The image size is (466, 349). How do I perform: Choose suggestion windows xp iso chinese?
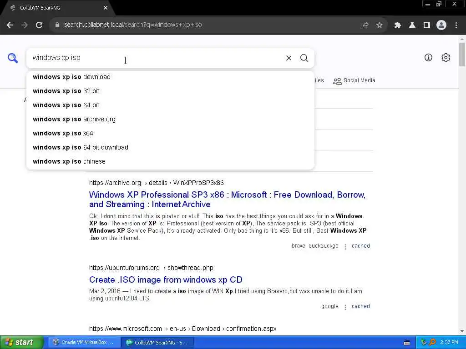tap(170, 161)
